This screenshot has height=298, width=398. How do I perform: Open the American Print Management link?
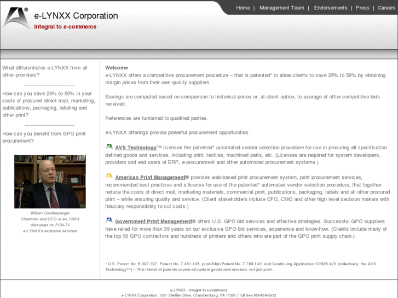tap(150, 177)
